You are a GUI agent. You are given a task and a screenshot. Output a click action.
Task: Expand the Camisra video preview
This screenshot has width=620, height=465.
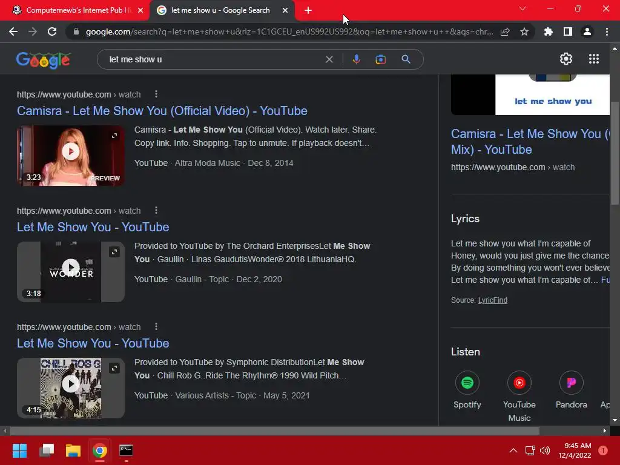tap(114, 136)
